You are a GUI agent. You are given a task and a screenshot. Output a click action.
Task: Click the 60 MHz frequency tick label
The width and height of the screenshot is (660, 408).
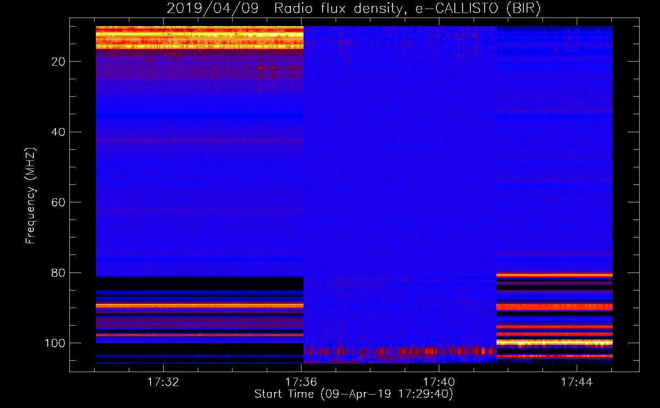tap(58, 202)
